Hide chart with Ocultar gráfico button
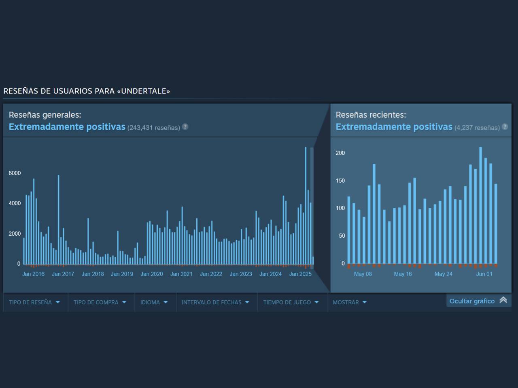This screenshot has width=518, height=388. click(478, 301)
